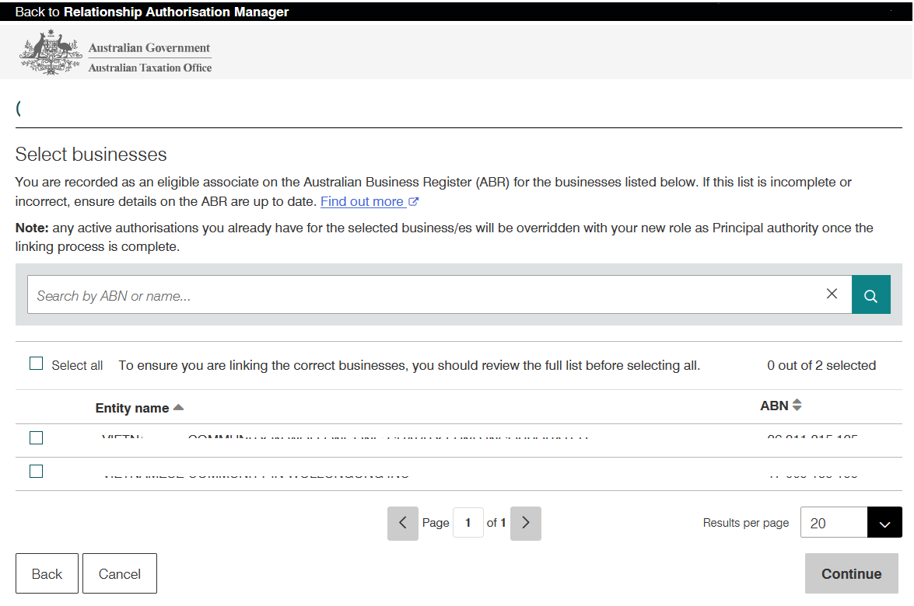The height and width of the screenshot is (606, 914).
Task: Click the Select businesses heading
Action: (91, 155)
